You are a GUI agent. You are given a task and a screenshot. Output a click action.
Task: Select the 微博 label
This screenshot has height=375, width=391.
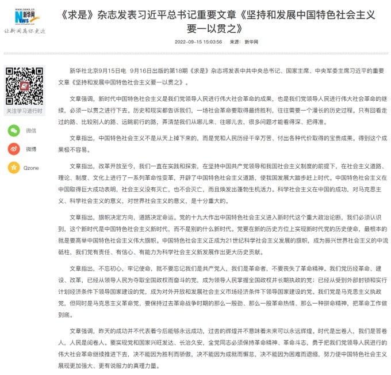[x=31, y=149]
